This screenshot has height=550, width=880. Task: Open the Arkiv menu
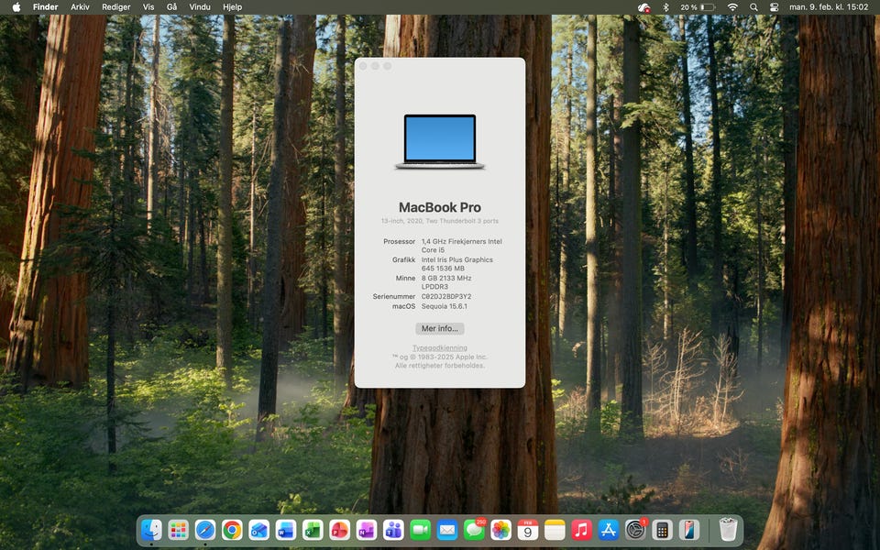click(81, 6)
